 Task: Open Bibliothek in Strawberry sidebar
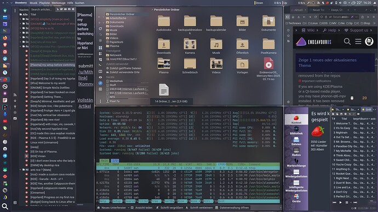[x=296, y=131]
